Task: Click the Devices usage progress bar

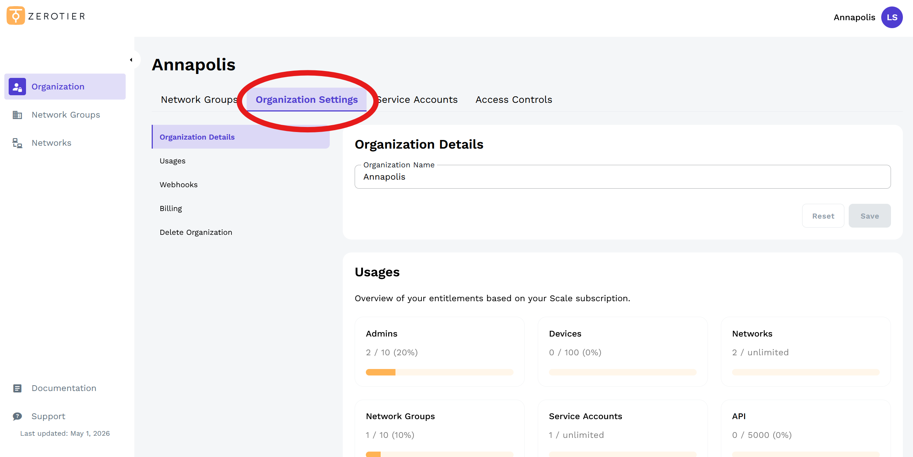Action: (x=623, y=372)
